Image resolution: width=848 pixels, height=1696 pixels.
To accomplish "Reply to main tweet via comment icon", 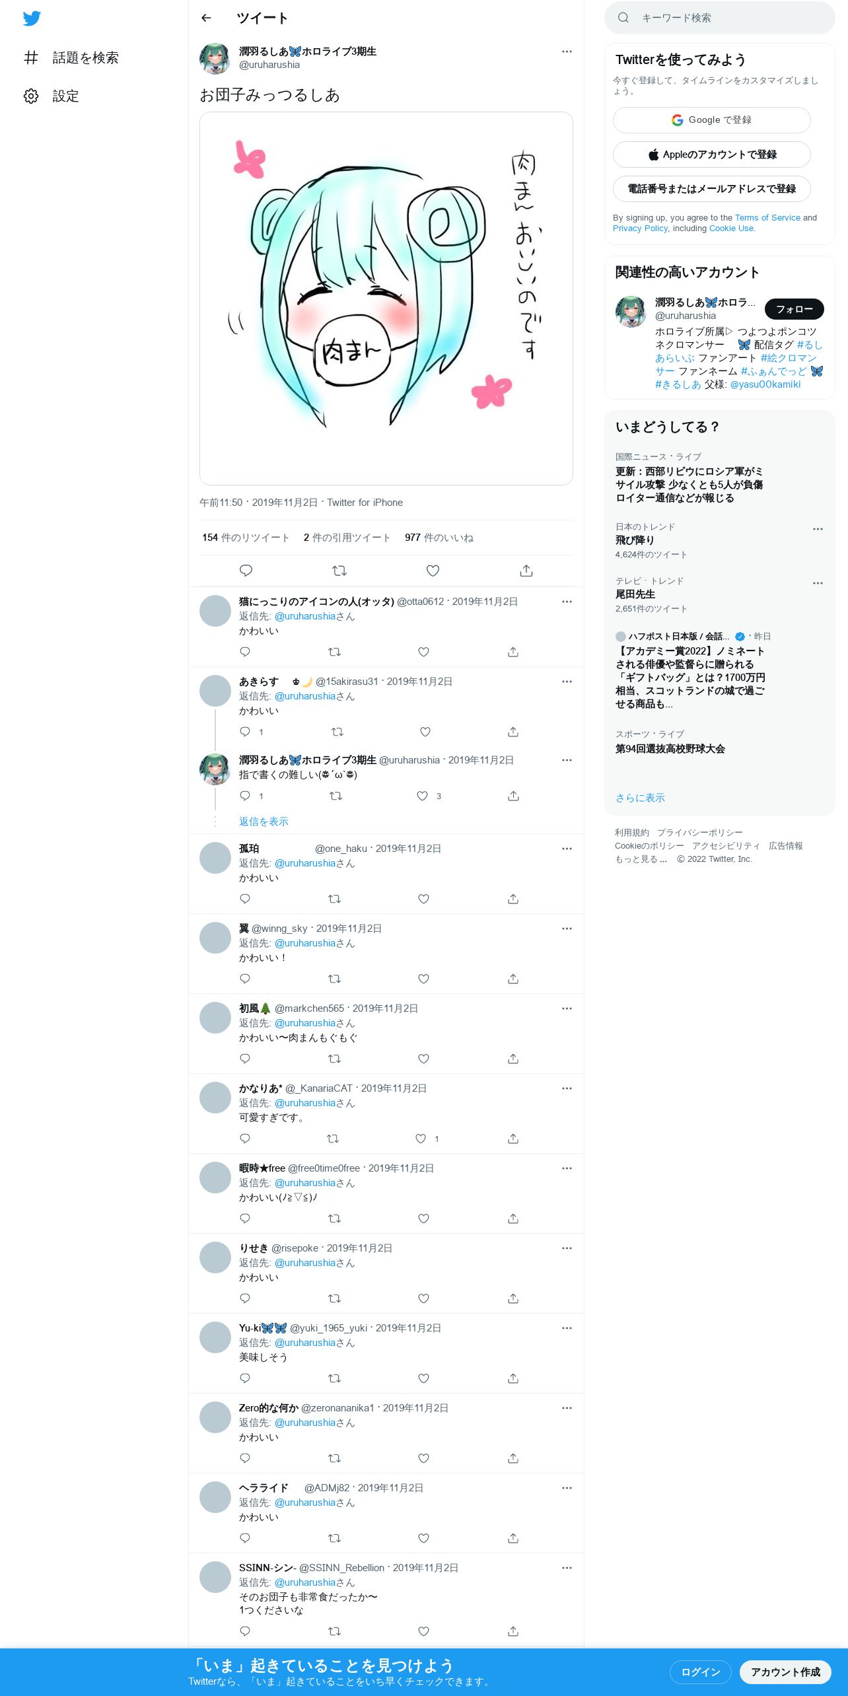I will pos(246,571).
